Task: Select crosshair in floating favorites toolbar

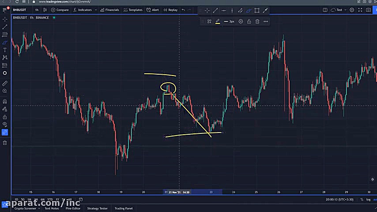Action: [207, 11]
